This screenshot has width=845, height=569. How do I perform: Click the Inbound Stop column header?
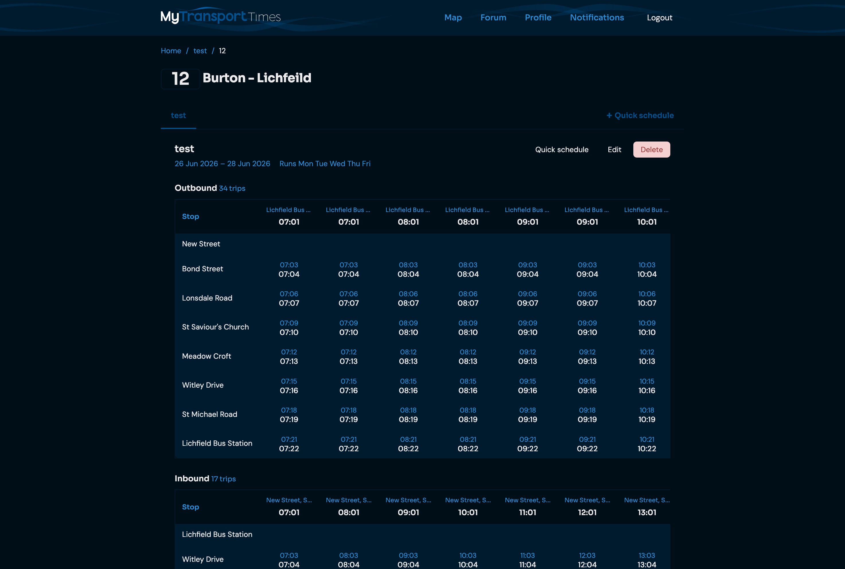tap(190, 507)
